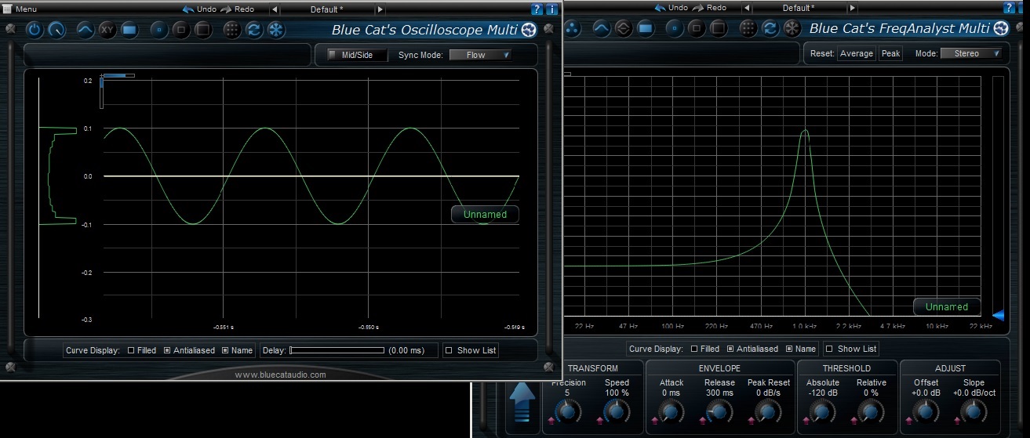Open Oscilloscope help question mark icon

[x=537, y=9]
